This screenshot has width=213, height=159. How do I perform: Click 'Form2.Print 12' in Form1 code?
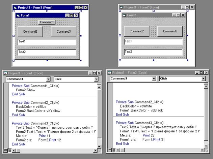pos(50,140)
